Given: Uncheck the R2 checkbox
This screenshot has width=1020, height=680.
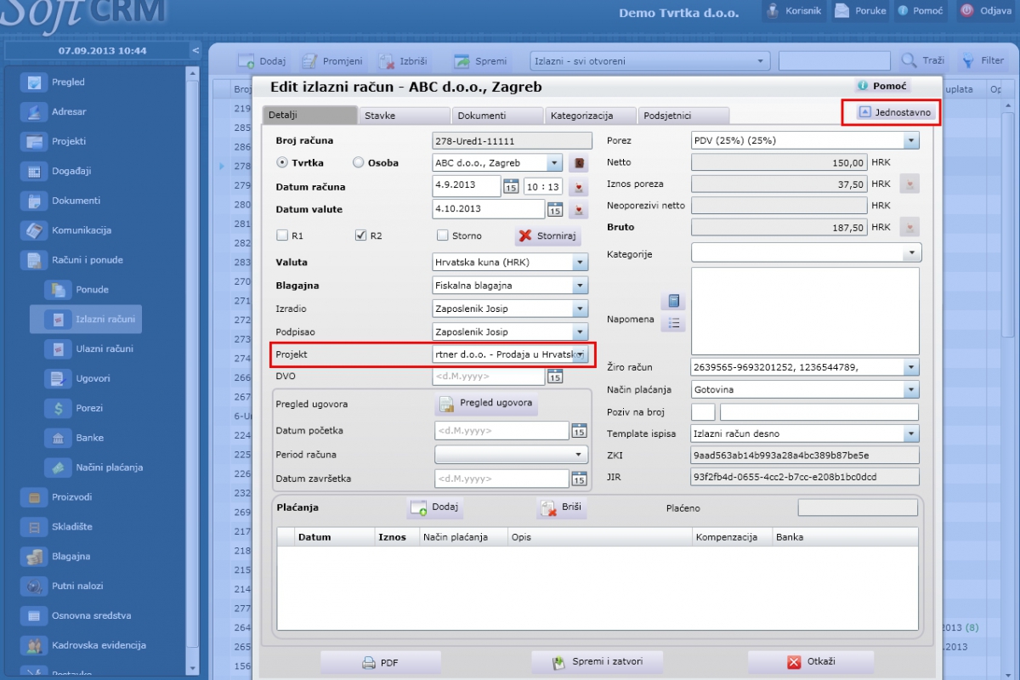Looking at the screenshot, I should 360,235.
